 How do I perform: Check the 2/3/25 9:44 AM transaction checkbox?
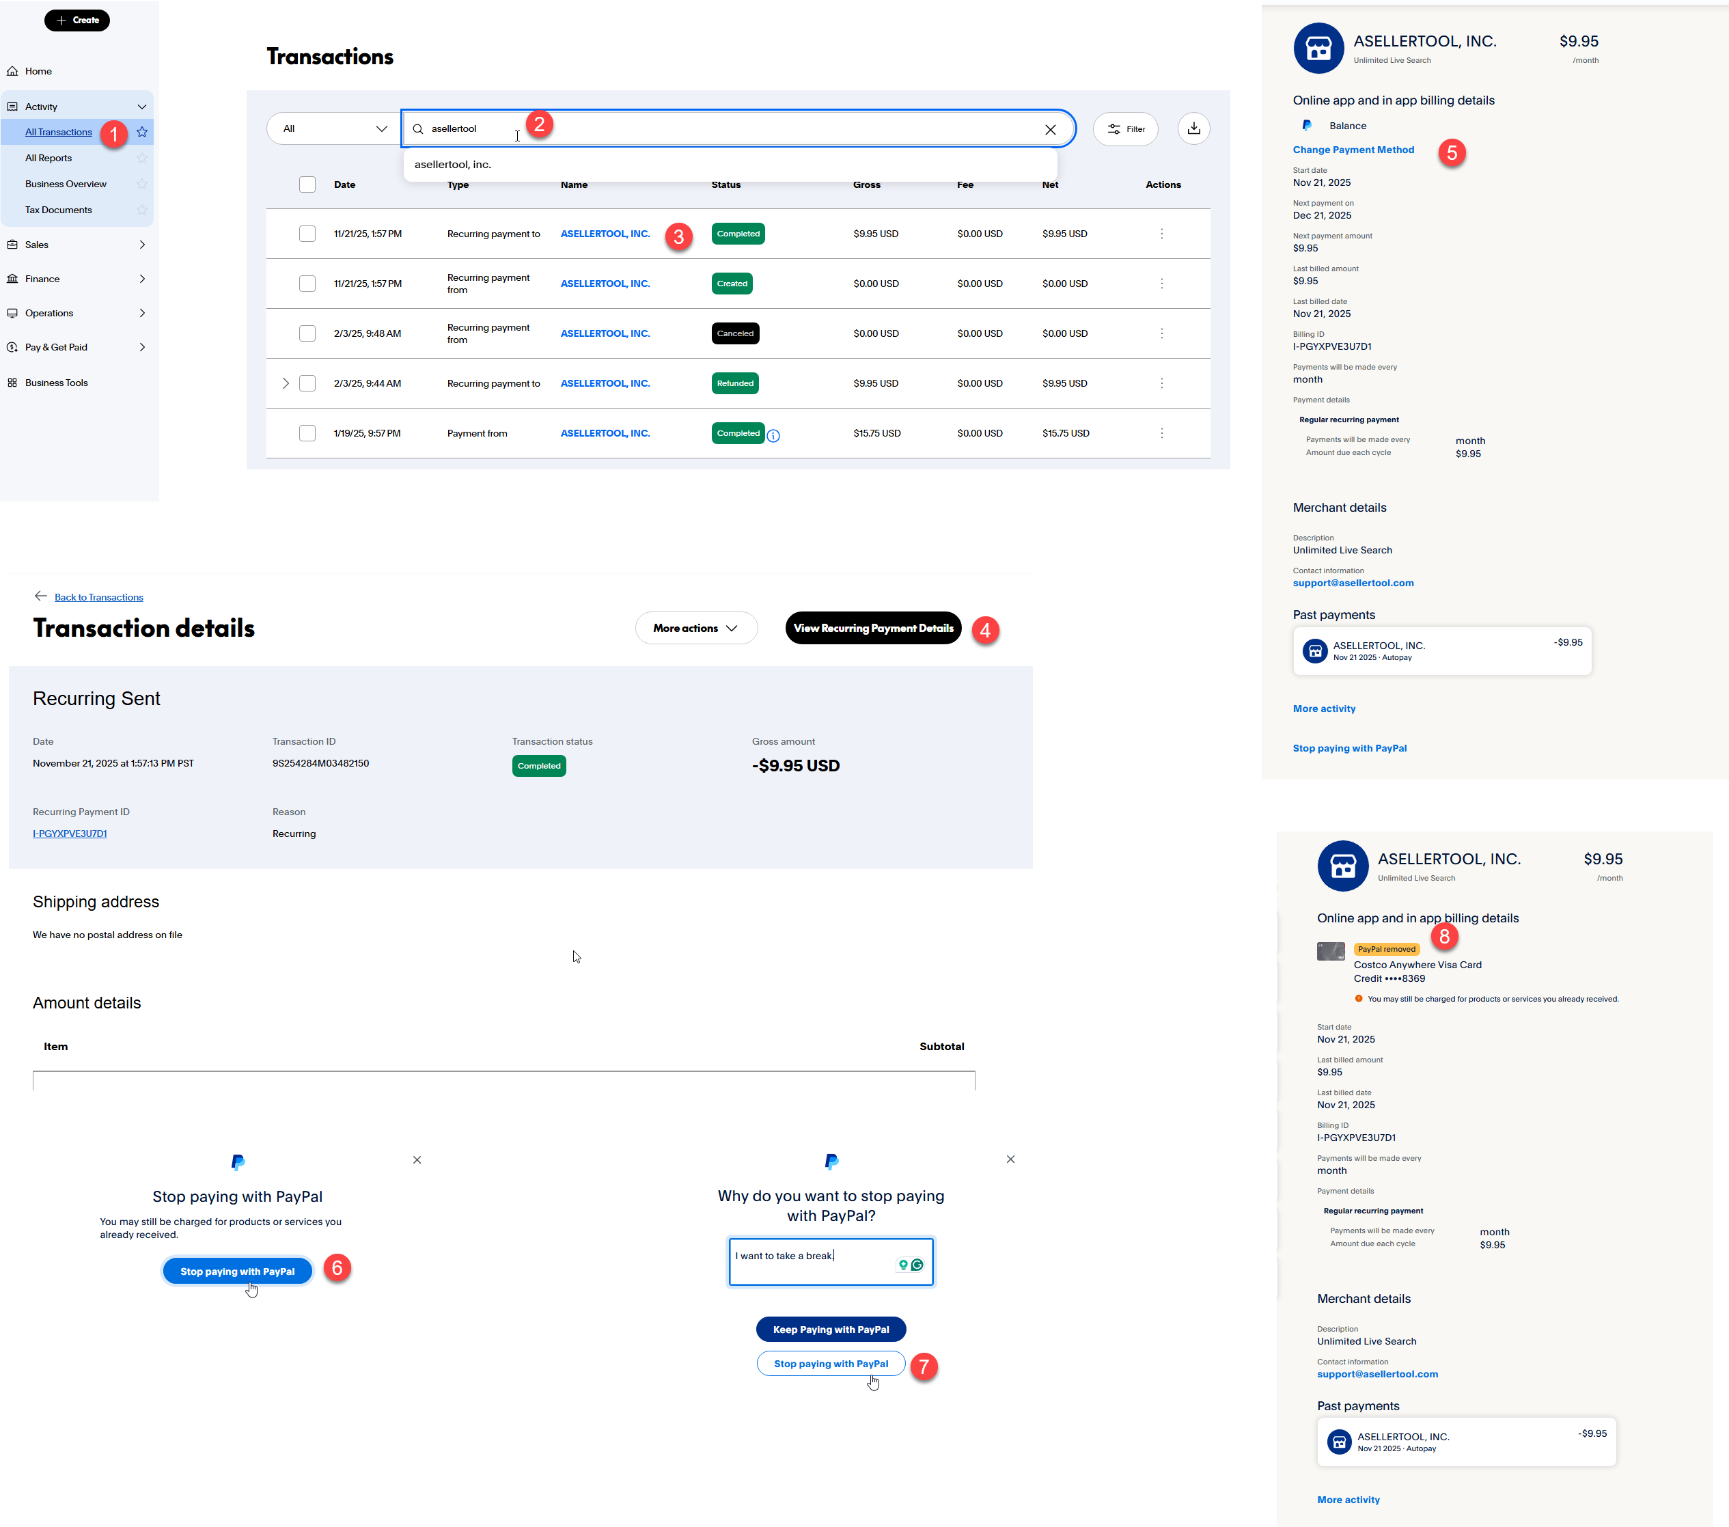[307, 383]
